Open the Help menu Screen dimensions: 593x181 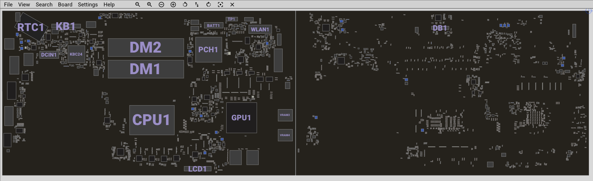point(109,4)
